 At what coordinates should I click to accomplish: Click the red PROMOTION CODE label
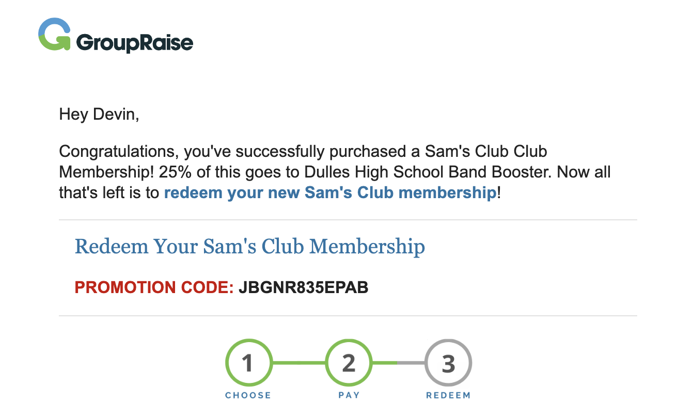(x=154, y=287)
